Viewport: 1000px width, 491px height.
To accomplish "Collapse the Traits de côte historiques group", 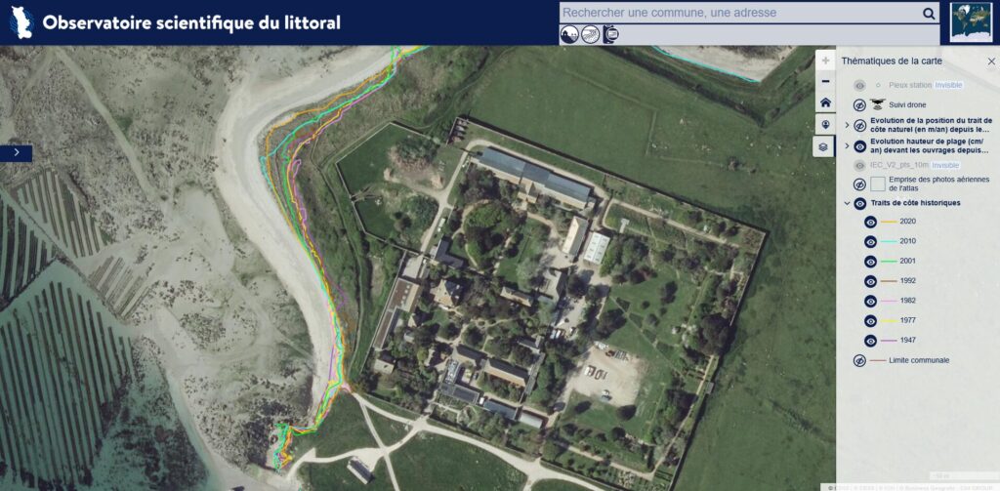I will (x=847, y=203).
